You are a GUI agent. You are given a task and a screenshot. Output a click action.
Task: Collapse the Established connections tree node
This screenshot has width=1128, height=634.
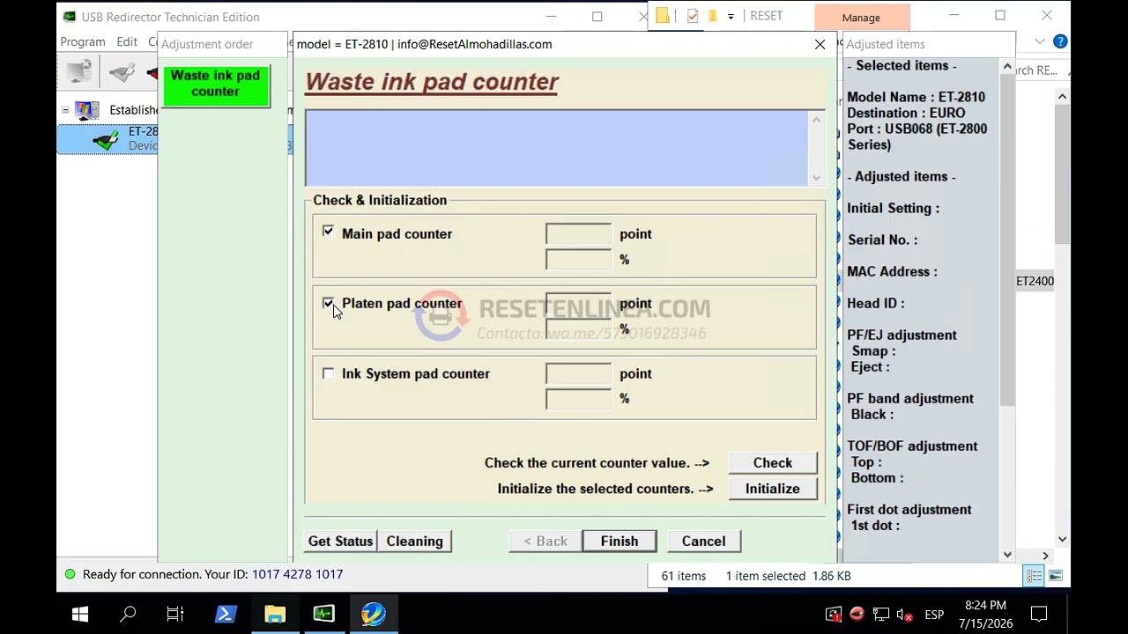pos(65,110)
